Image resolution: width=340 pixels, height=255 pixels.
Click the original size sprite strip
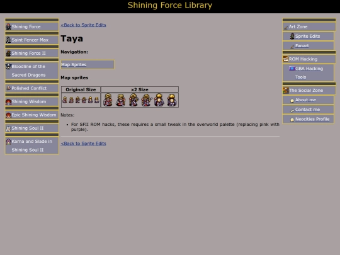(81, 100)
